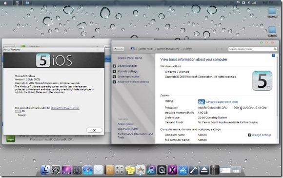Click Change settings link

pyautogui.click(x=261, y=135)
